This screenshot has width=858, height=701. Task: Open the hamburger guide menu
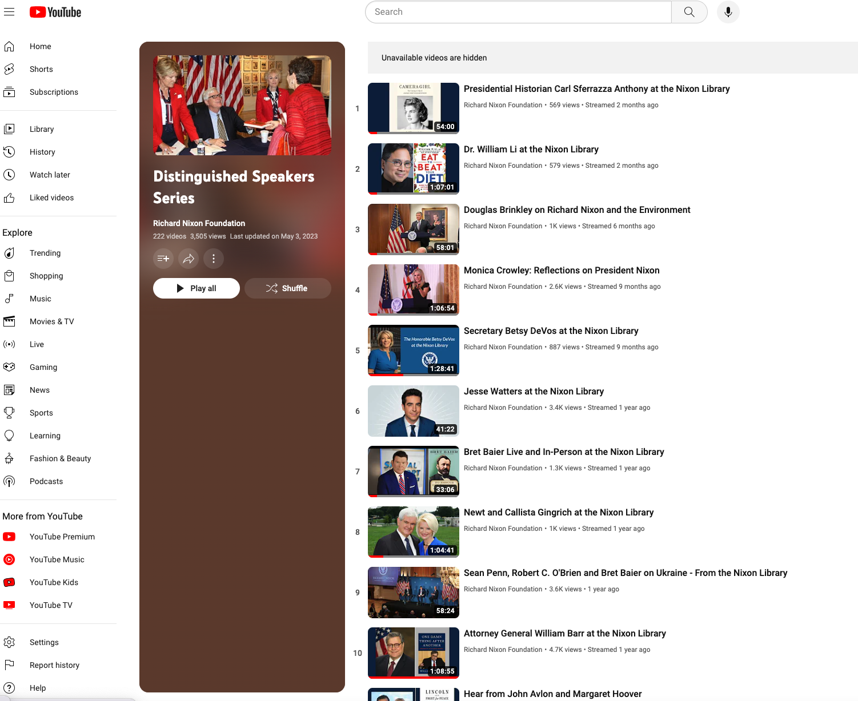click(x=9, y=12)
